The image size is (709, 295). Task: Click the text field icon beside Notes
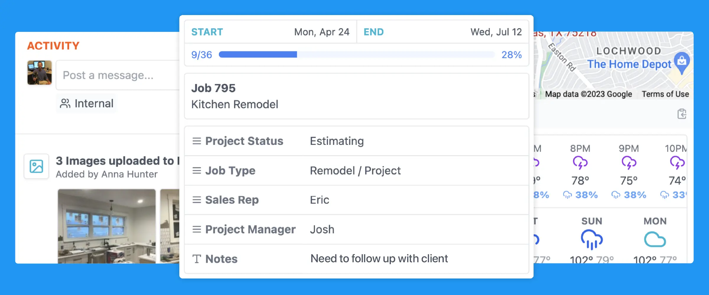[196, 259]
